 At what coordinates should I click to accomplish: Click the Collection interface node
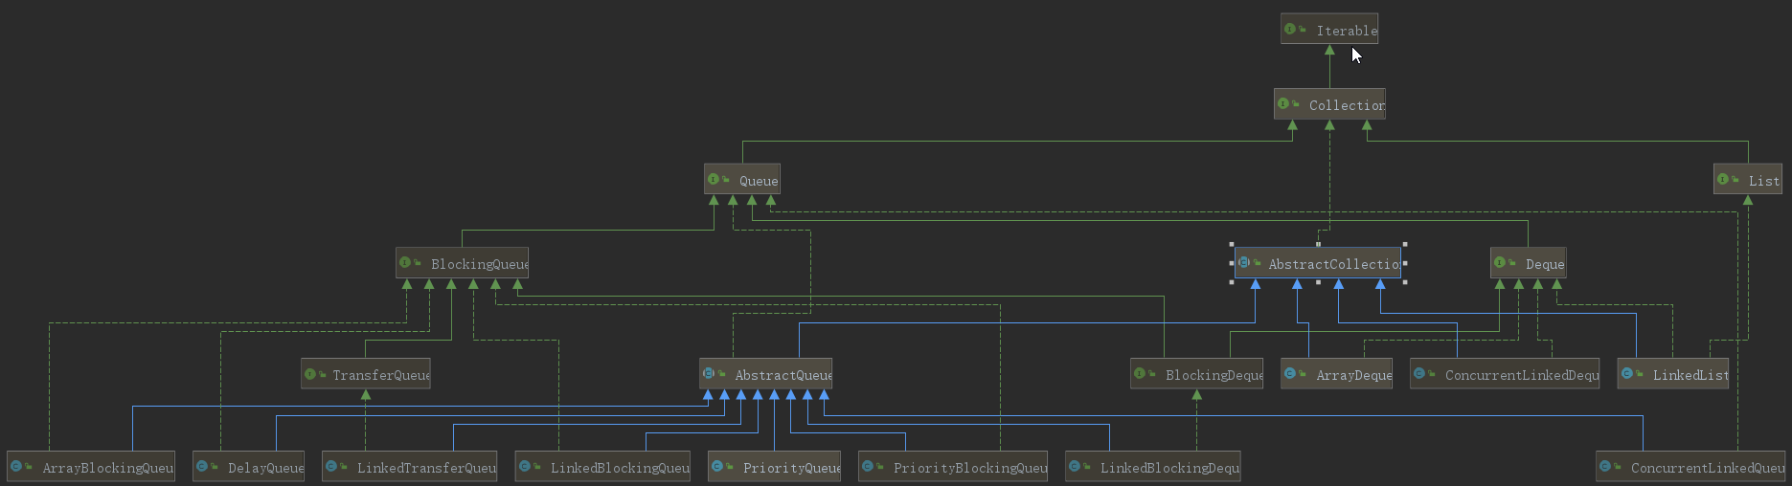pos(1329,104)
